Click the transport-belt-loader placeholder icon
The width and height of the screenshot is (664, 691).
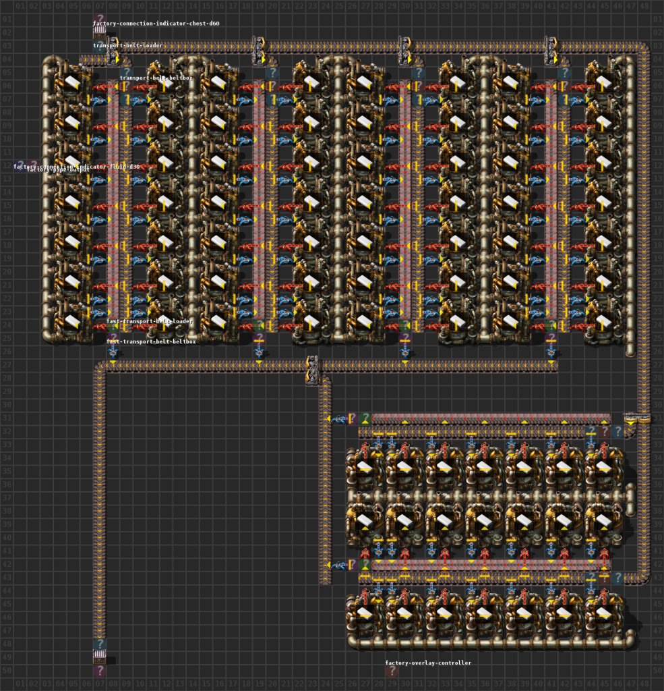[x=100, y=47]
